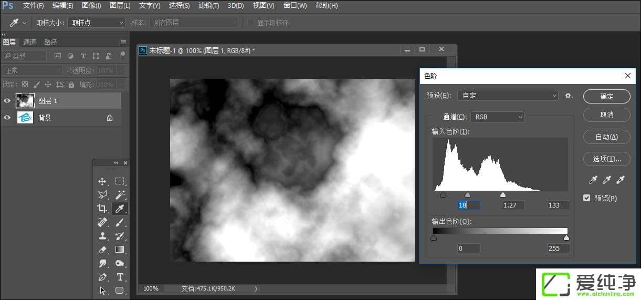The width and height of the screenshot is (641, 300).
Task: Toggle visibility of the 背景 layer
Action: [7, 118]
